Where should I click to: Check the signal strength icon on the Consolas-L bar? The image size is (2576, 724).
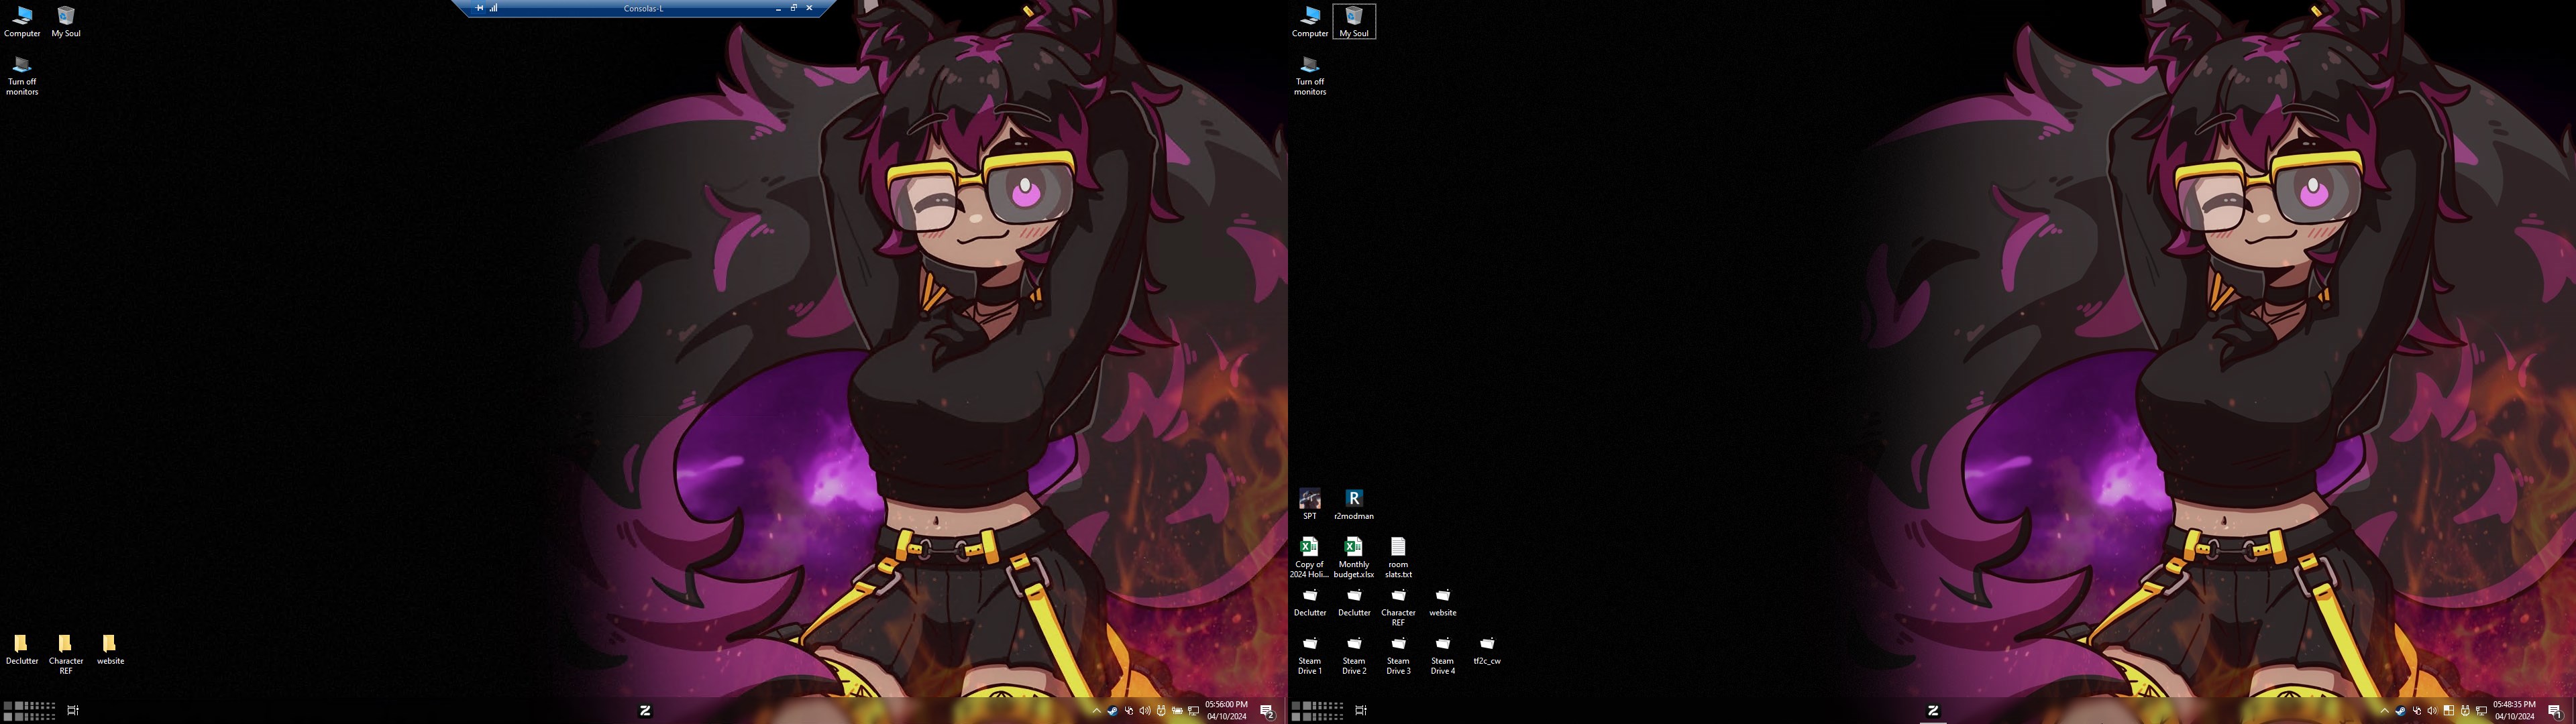point(493,8)
